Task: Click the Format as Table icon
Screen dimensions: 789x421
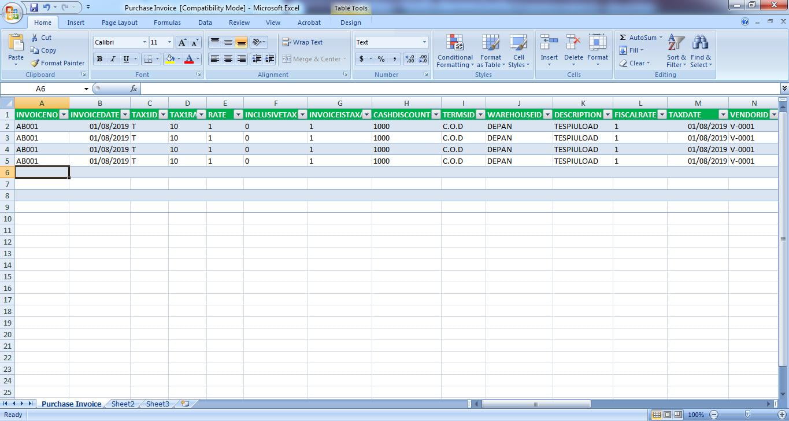Action: pyautogui.click(x=490, y=43)
